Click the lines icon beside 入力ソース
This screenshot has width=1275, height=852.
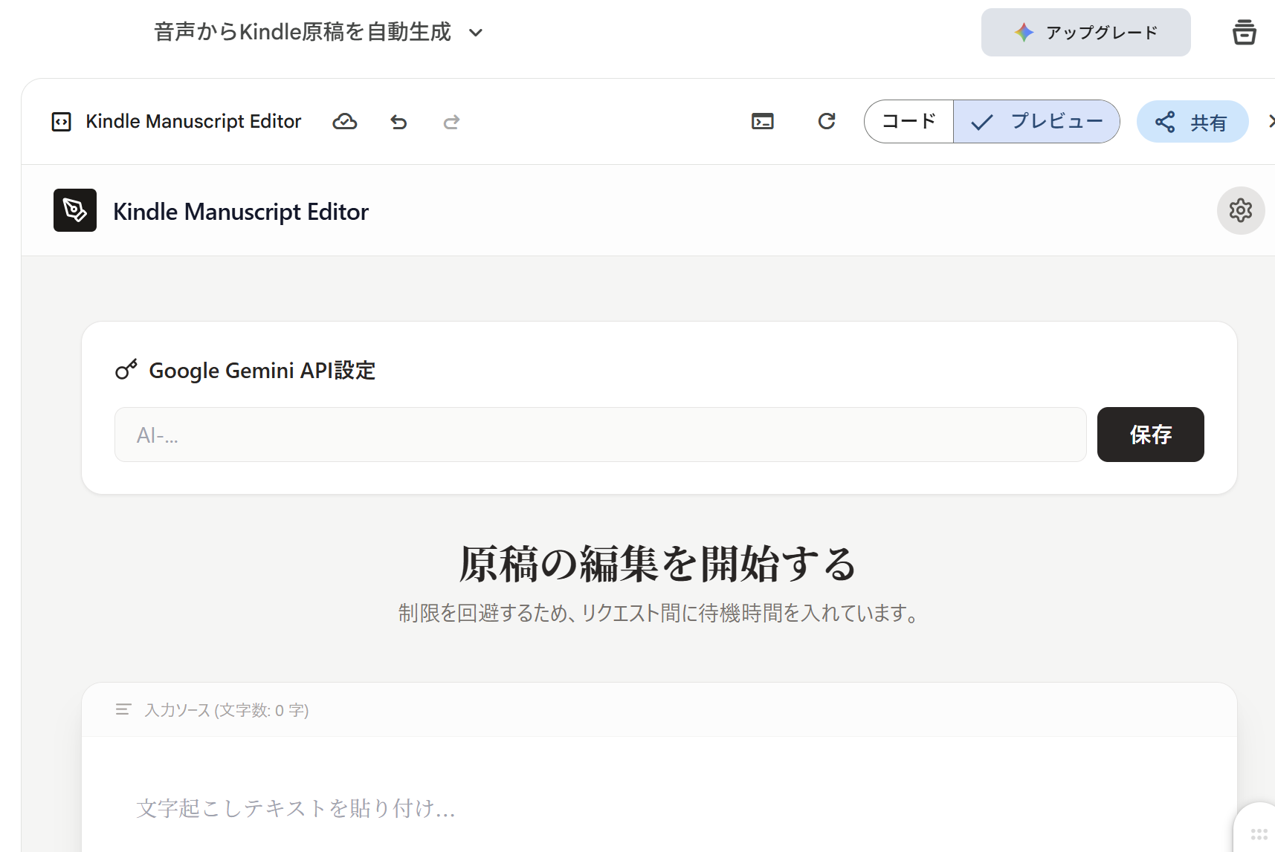coord(123,710)
